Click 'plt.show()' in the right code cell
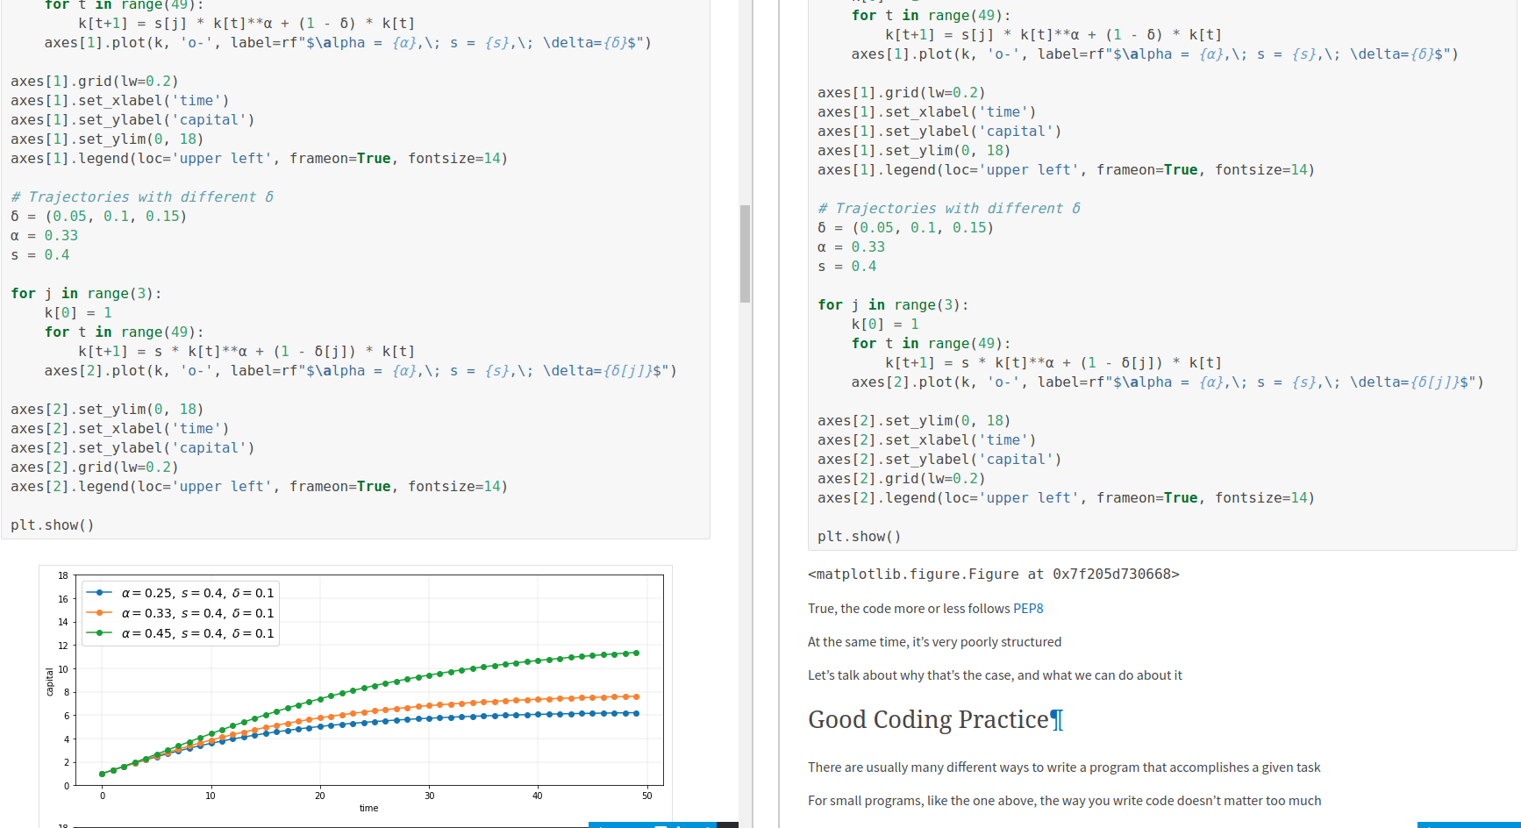1521x828 pixels. click(859, 537)
